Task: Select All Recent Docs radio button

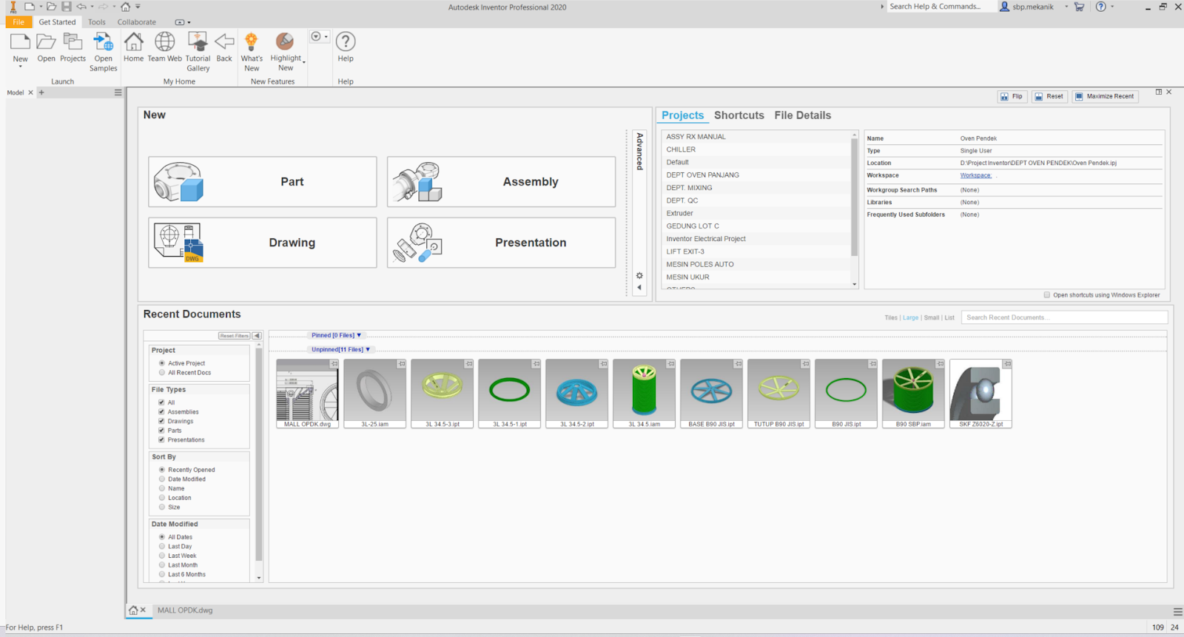Action: point(162,373)
